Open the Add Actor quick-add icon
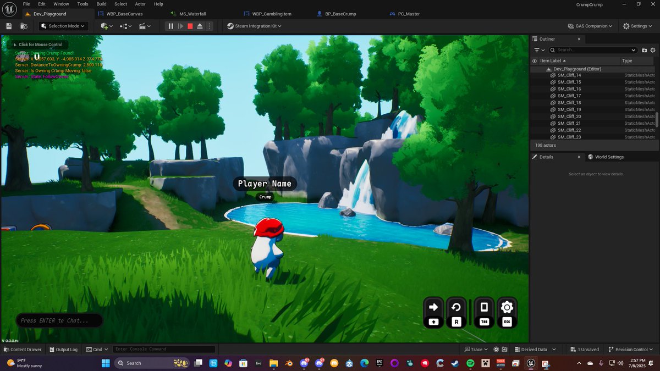 105,26
